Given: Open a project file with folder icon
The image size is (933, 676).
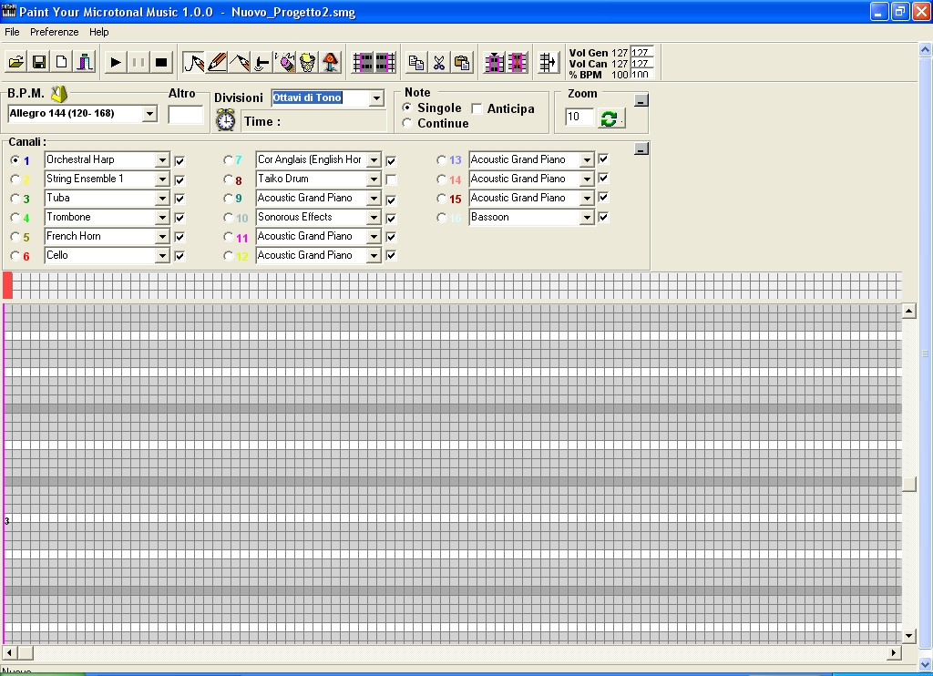Looking at the screenshot, I should pyautogui.click(x=16, y=62).
